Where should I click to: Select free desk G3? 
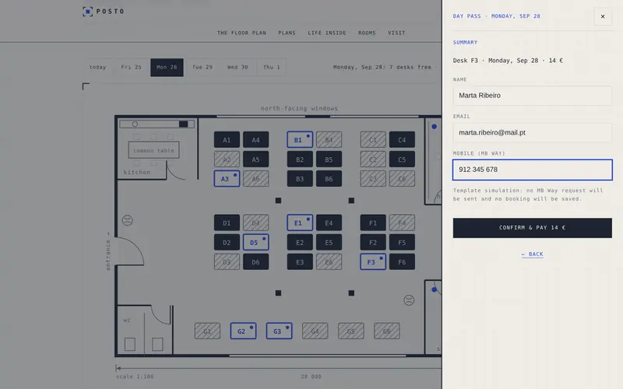click(280, 331)
